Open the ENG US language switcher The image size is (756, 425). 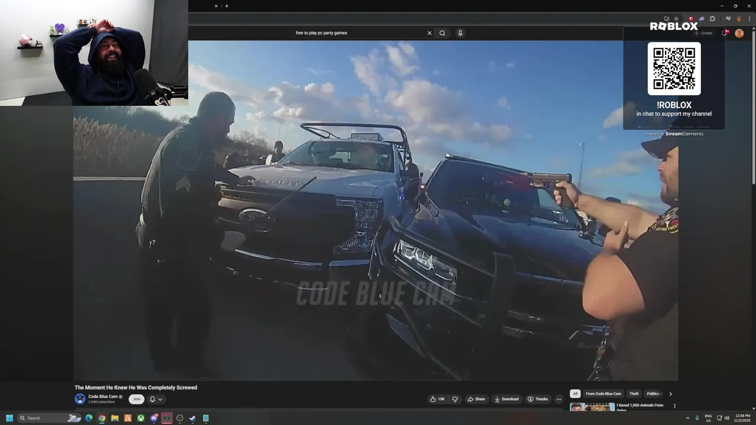[x=708, y=418]
